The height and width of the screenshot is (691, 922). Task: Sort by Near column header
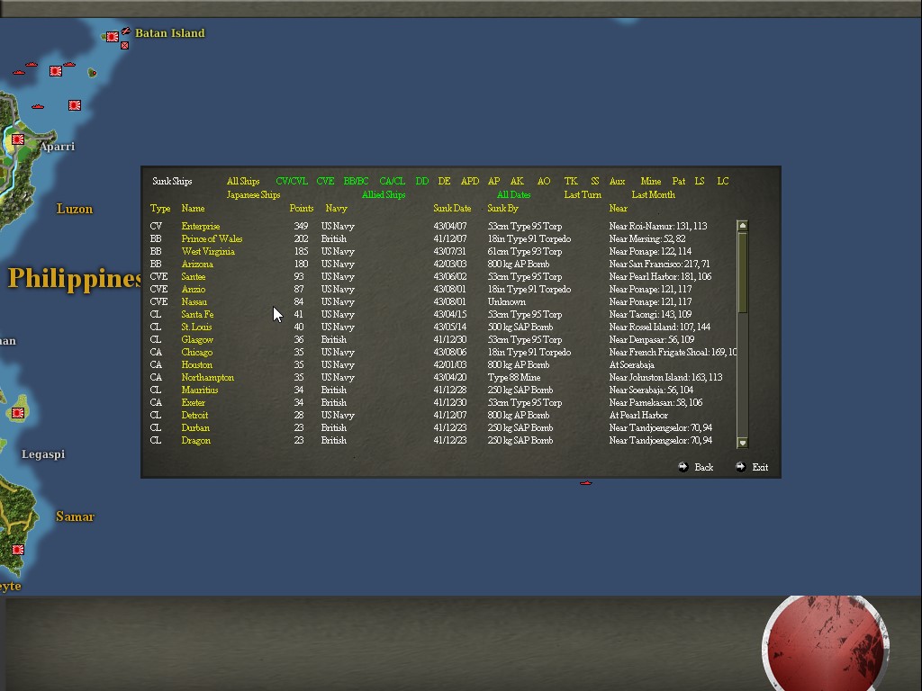tap(618, 209)
